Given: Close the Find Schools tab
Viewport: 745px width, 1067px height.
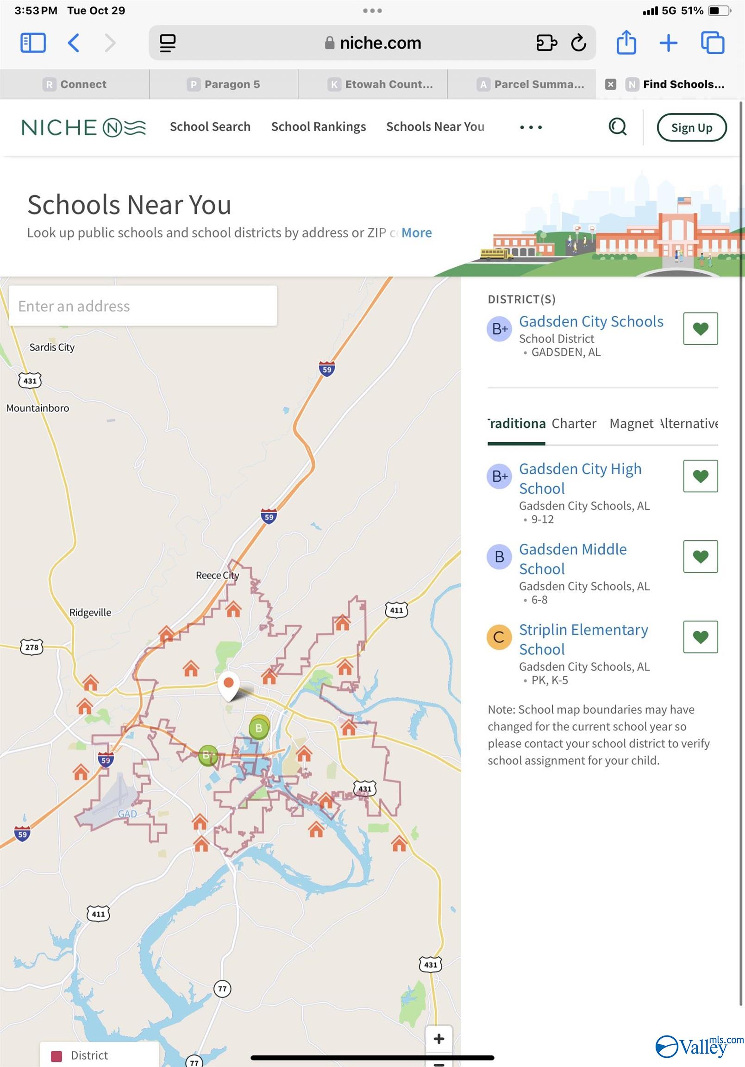Looking at the screenshot, I should (x=611, y=84).
